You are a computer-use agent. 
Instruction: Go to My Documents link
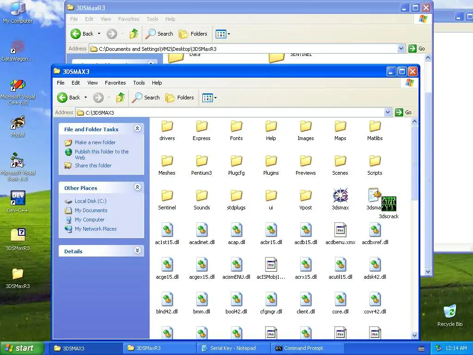(x=91, y=210)
